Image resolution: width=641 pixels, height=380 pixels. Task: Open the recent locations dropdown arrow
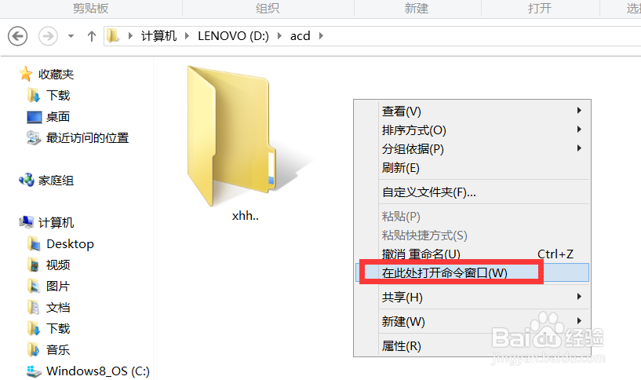coord(71,36)
